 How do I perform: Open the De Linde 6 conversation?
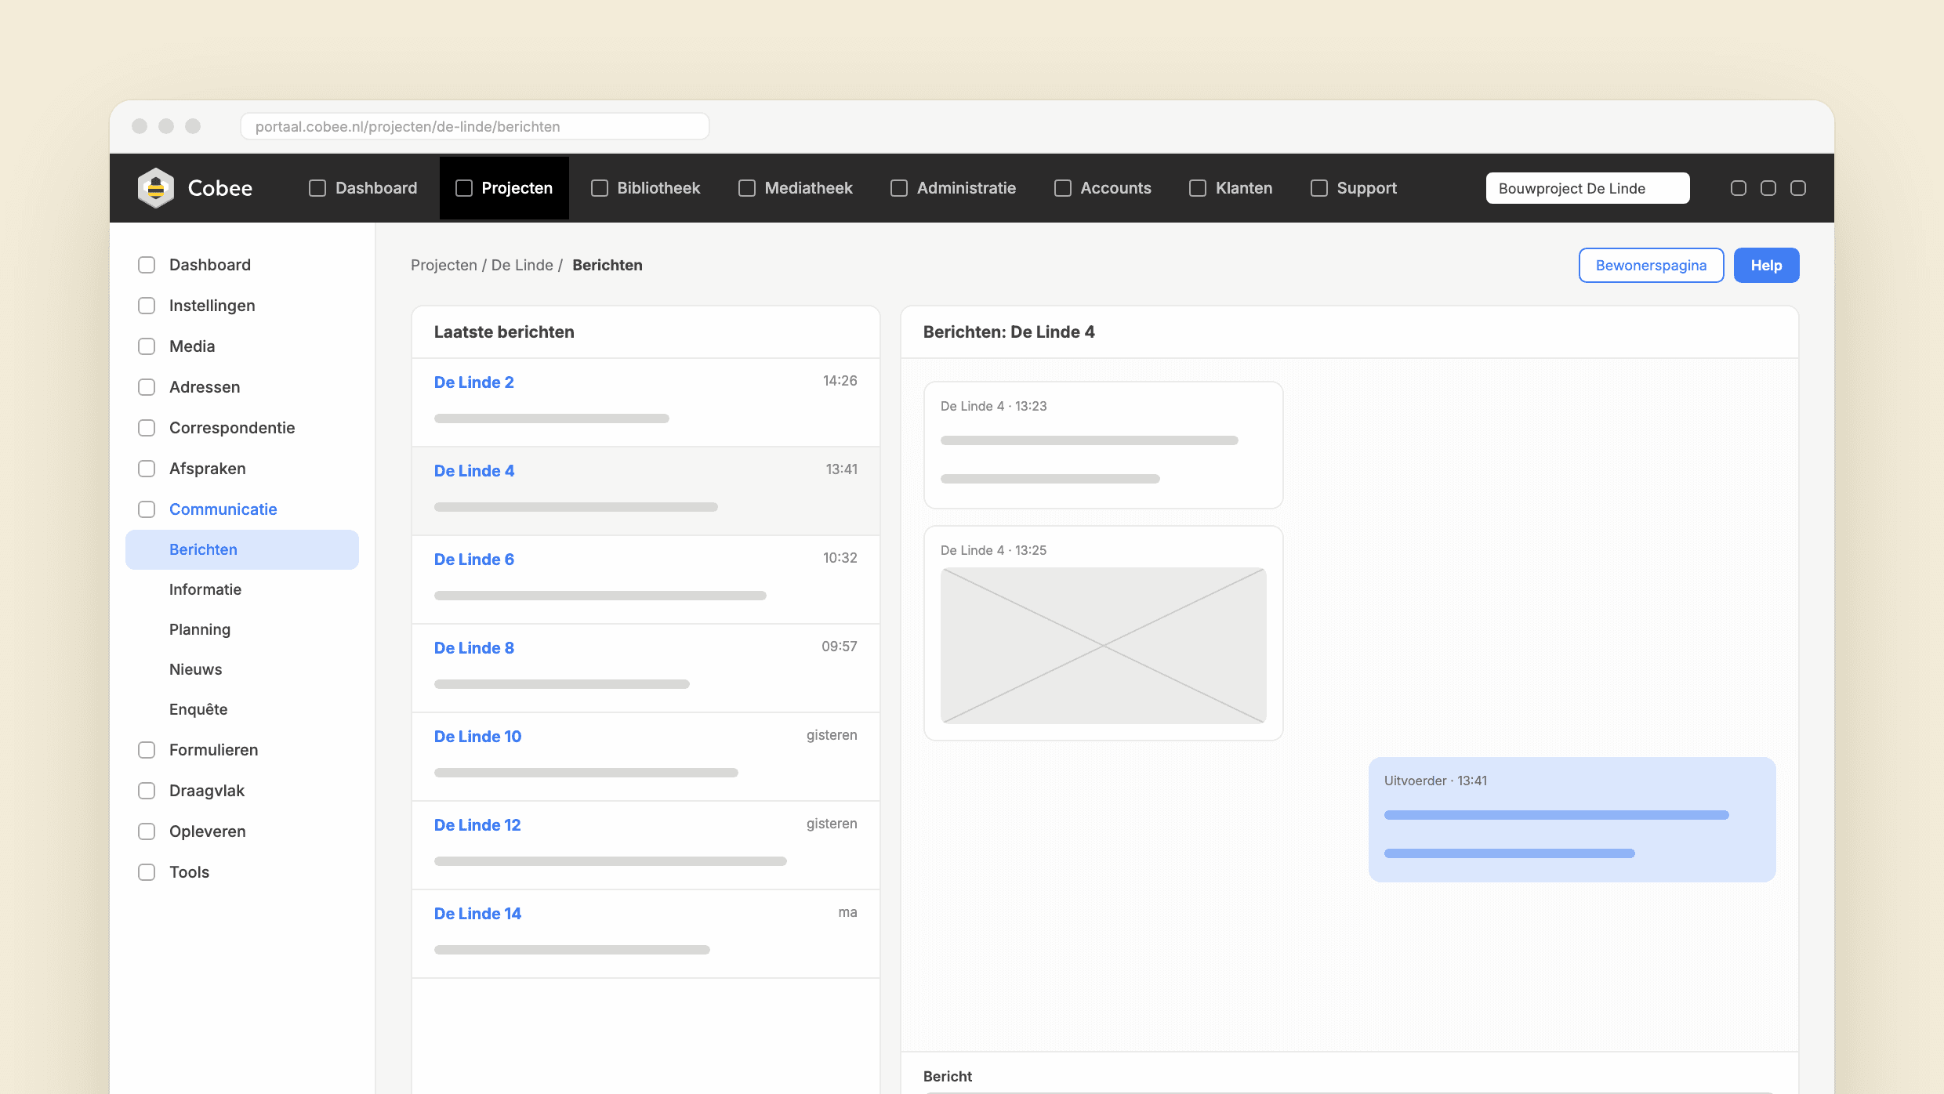pos(646,580)
